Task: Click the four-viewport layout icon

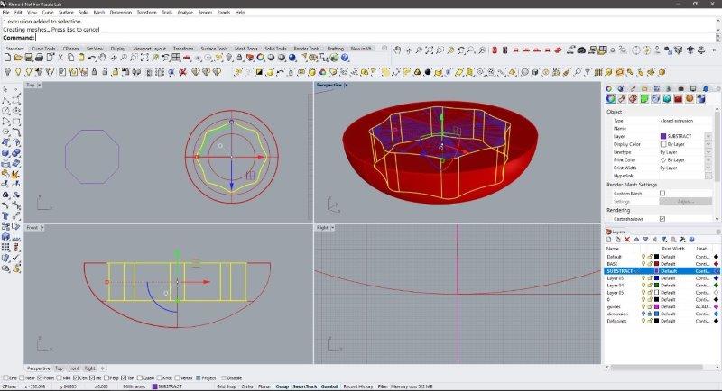Action: coord(176,58)
